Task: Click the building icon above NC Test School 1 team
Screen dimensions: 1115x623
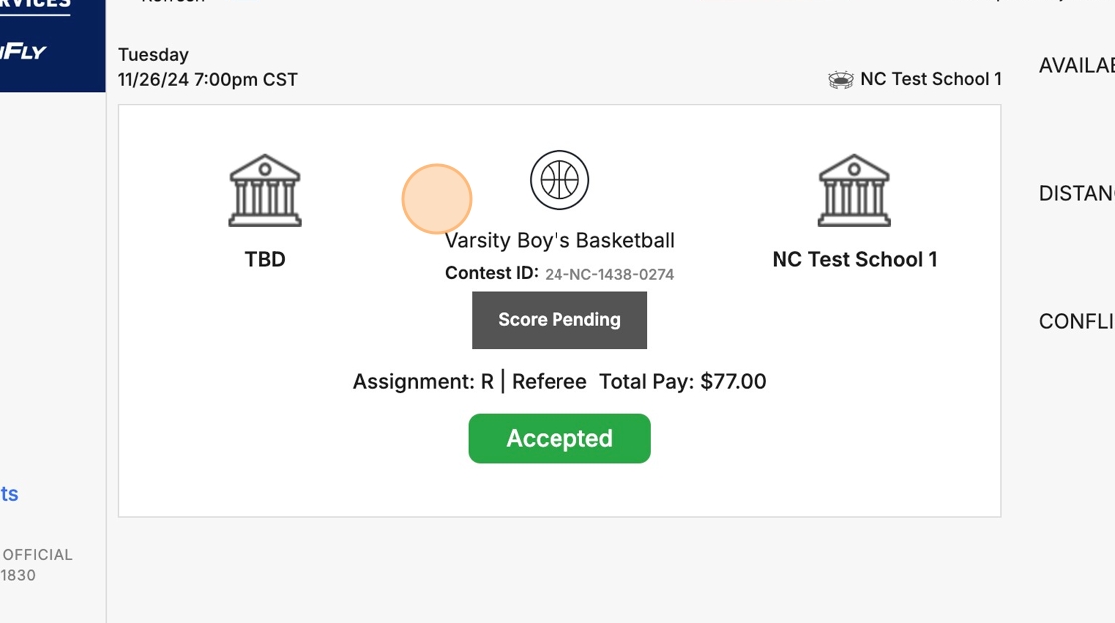Action: pyautogui.click(x=854, y=191)
